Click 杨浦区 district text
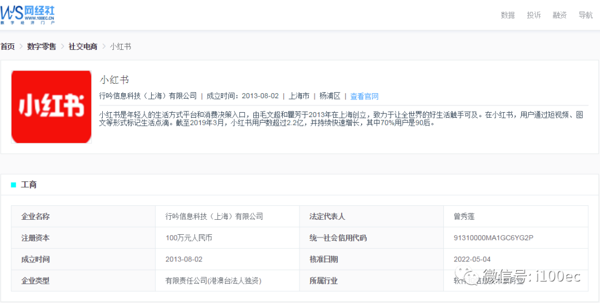 (x=330, y=97)
